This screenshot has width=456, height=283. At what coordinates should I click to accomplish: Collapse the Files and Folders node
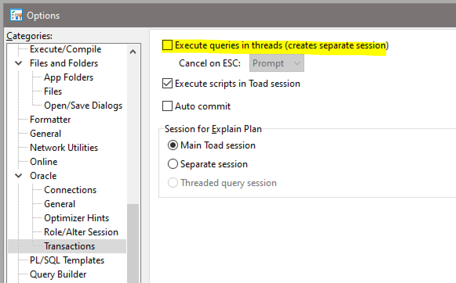pos(18,63)
